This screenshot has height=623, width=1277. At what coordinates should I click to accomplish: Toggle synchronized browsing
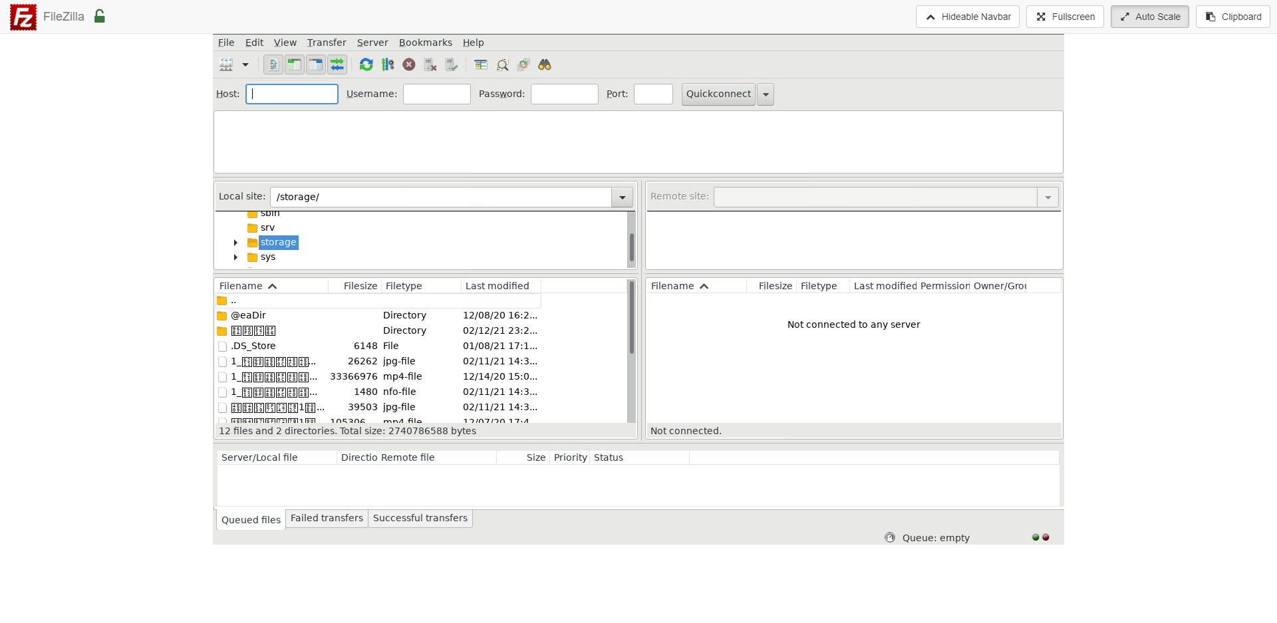(x=523, y=64)
